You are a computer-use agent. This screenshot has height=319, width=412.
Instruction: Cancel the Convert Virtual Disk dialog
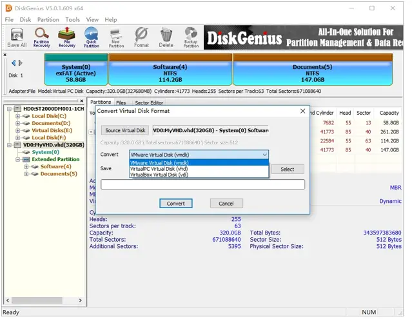[226, 204]
